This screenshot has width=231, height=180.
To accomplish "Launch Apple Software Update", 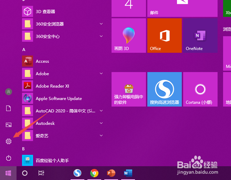I will coord(63,98).
